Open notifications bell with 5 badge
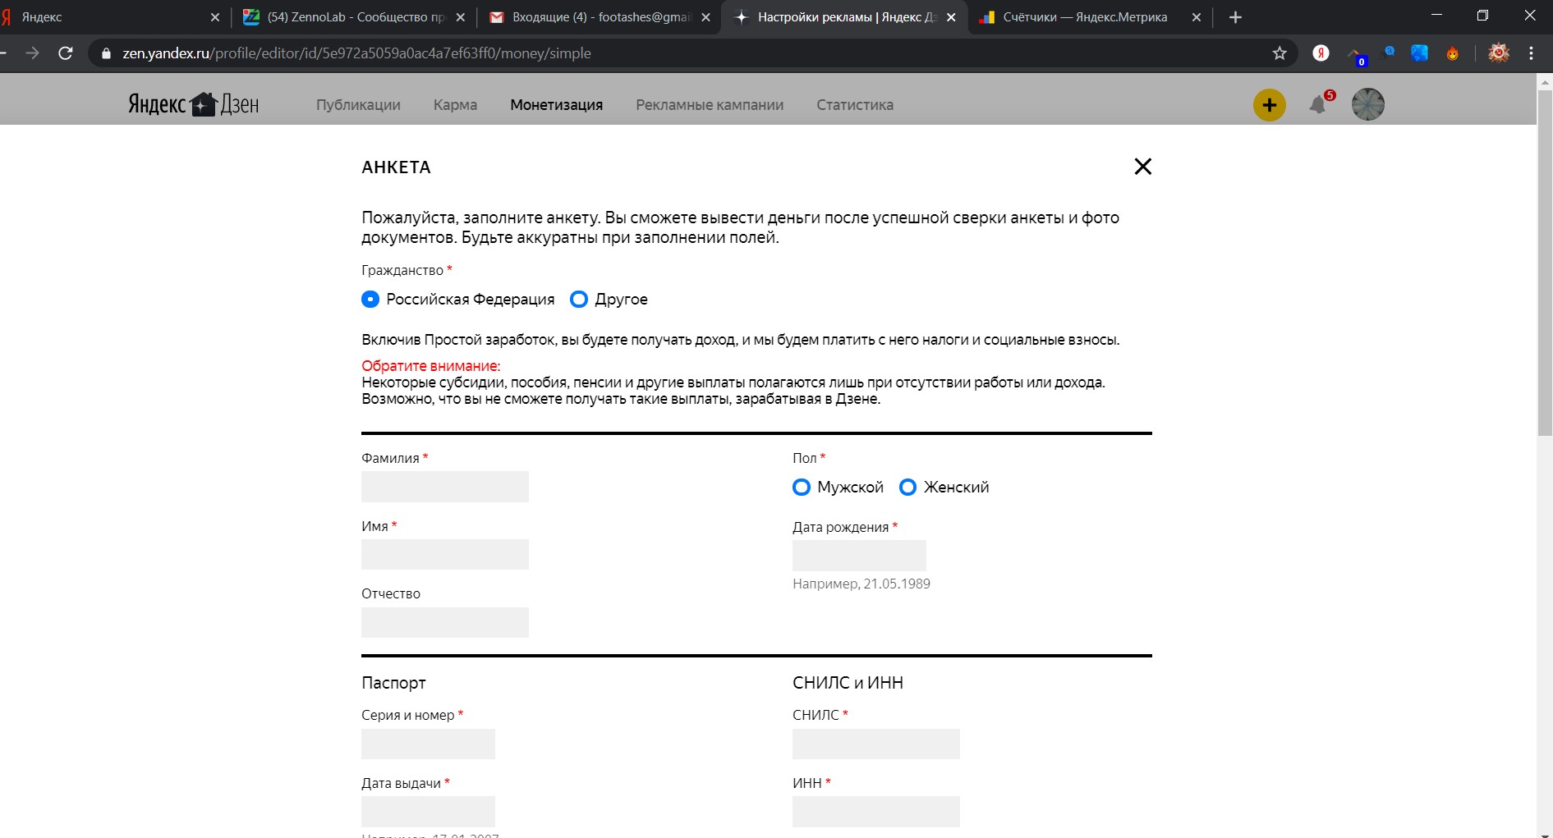 click(1318, 105)
